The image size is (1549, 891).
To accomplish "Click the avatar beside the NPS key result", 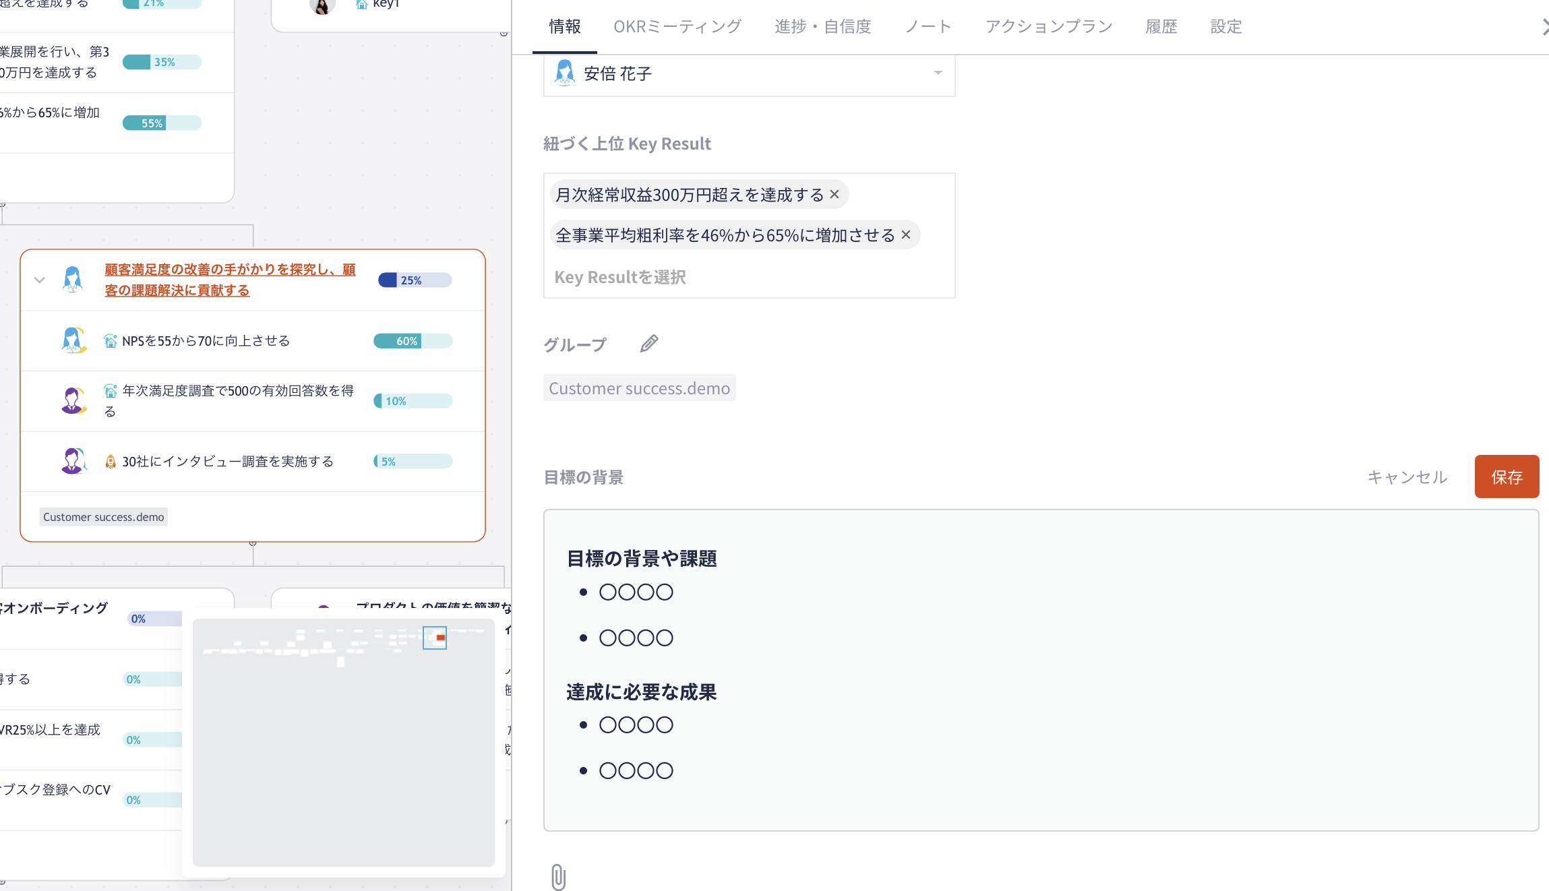I will (x=73, y=340).
